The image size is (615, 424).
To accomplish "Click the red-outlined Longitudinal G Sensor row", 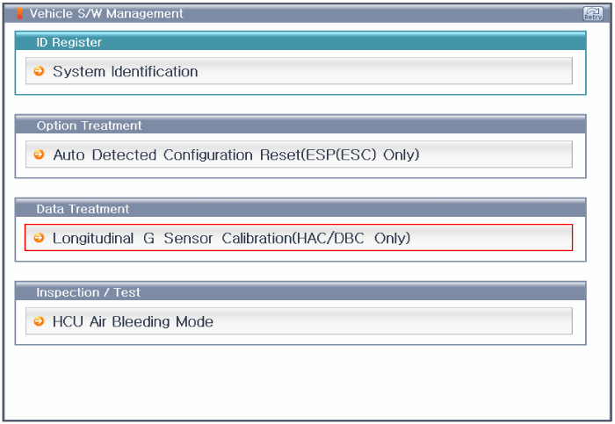I will click(299, 238).
